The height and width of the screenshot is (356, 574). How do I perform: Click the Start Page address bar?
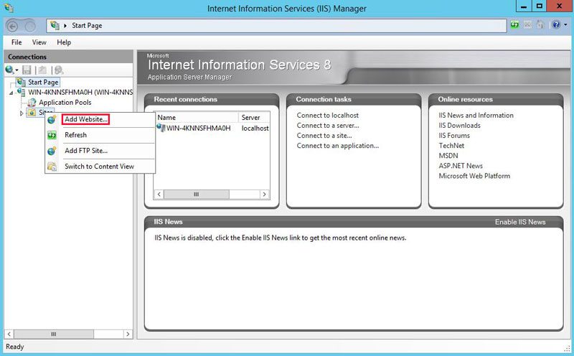point(276,26)
